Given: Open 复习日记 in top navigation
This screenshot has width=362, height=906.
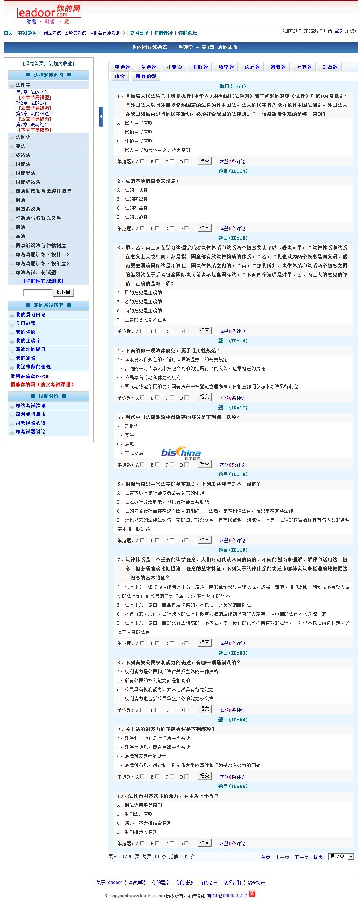Looking at the screenshot, I should pyautogui.click(x=139, y=33).
